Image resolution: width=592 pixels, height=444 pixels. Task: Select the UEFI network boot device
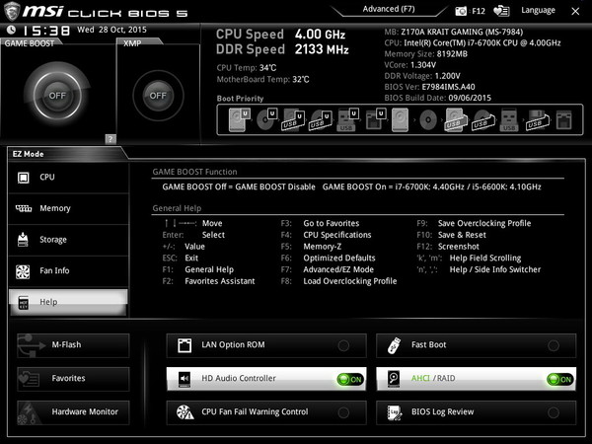click(376, 119)
